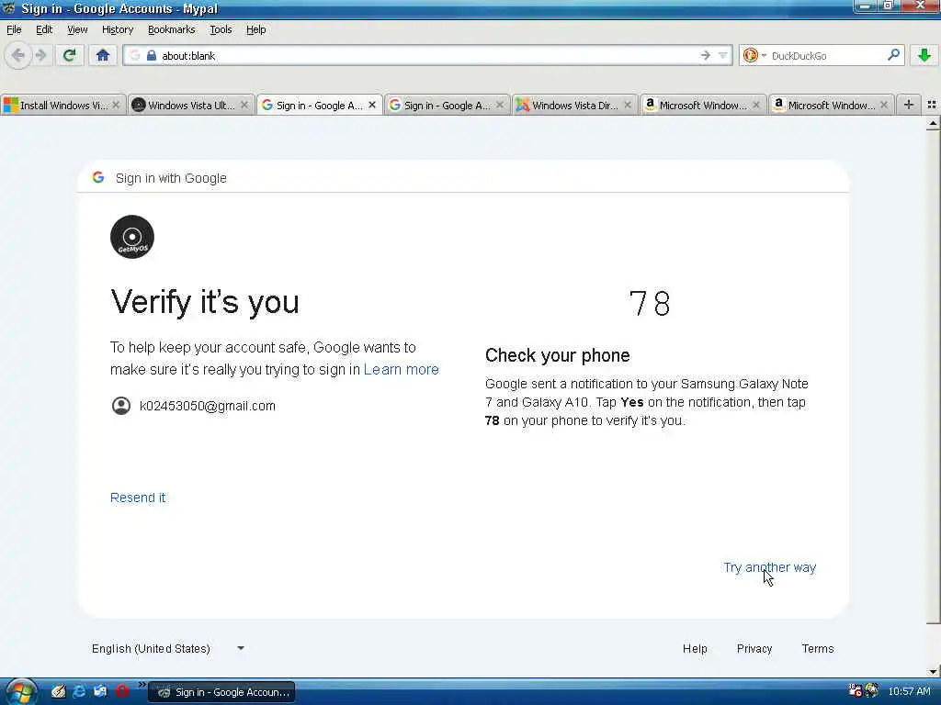Click the Sign in - Google Accoun... taskbar button
Viewport: 941px width, 705px height.
click(x=221, y=692)
